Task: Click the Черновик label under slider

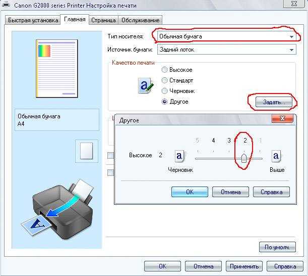Action: tap(180, 170)
